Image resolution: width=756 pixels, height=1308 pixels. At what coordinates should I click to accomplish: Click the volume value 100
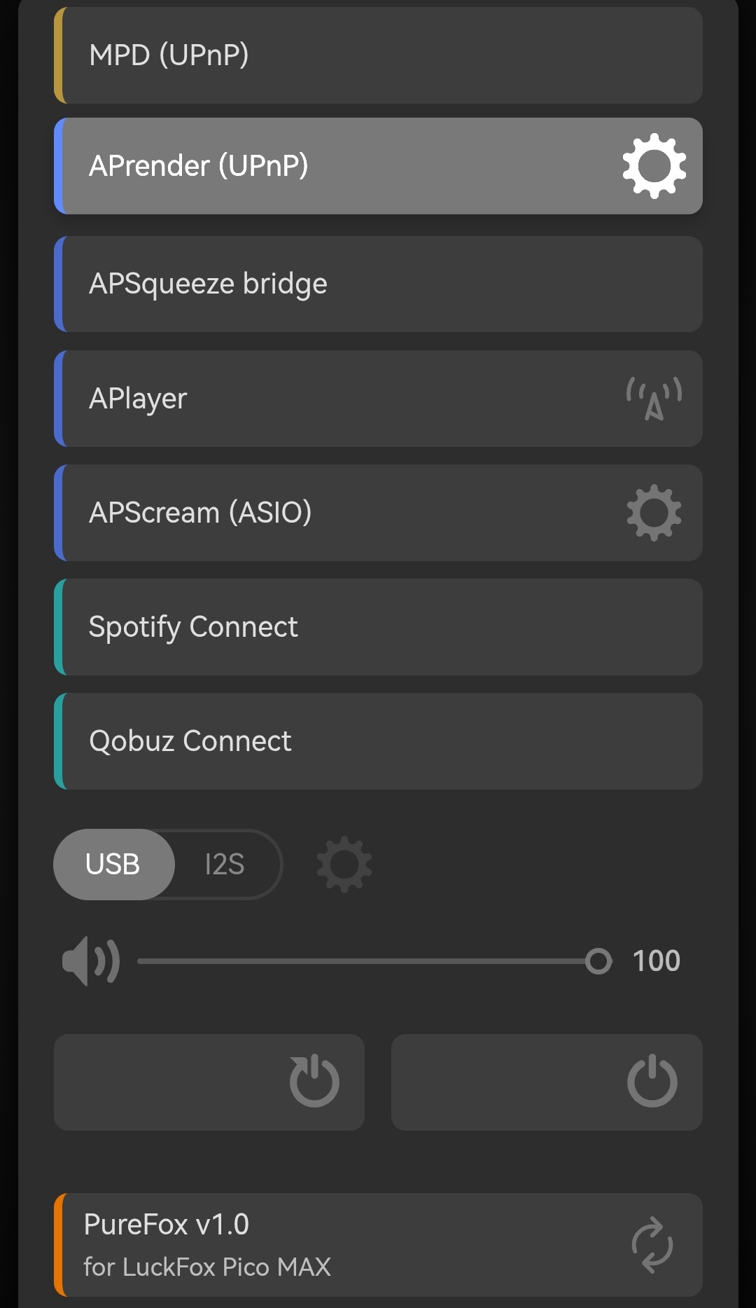pyautogui.click(x=656, y=961)
